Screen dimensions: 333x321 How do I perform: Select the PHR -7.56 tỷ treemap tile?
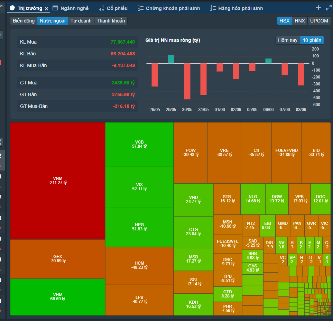coord(228,309)
